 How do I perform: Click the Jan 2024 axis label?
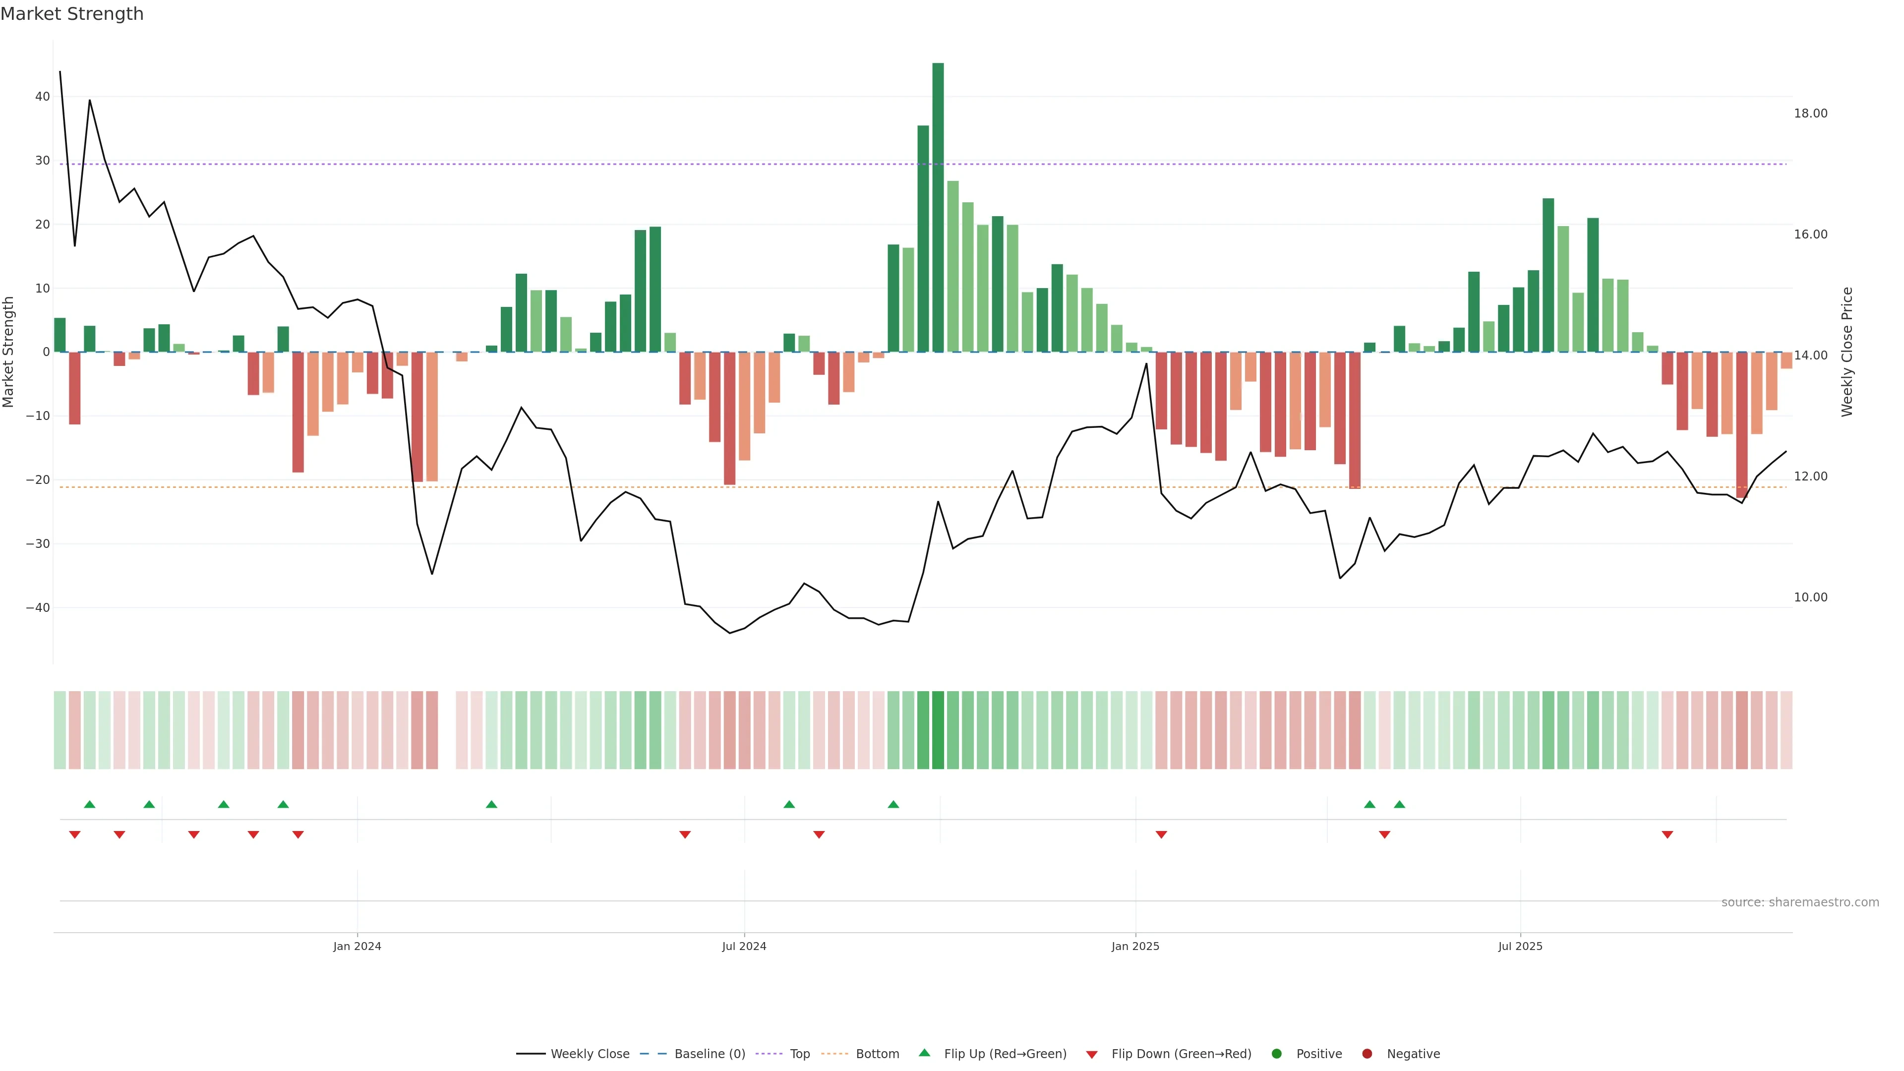point(357,946)
